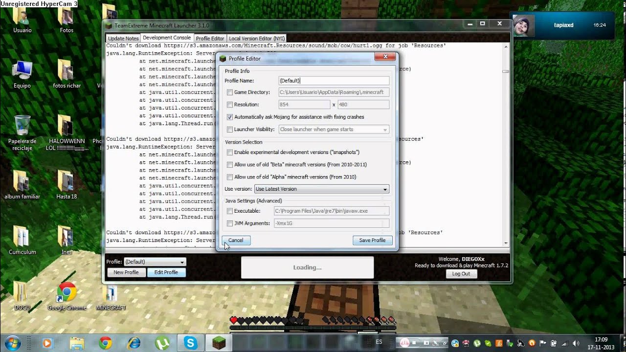Open Internet Explorer from taskbar
The image size is (626, 352).
134,343
